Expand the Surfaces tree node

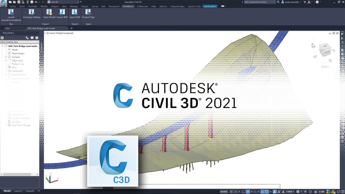pyautogui.click(x=6, y=57)
